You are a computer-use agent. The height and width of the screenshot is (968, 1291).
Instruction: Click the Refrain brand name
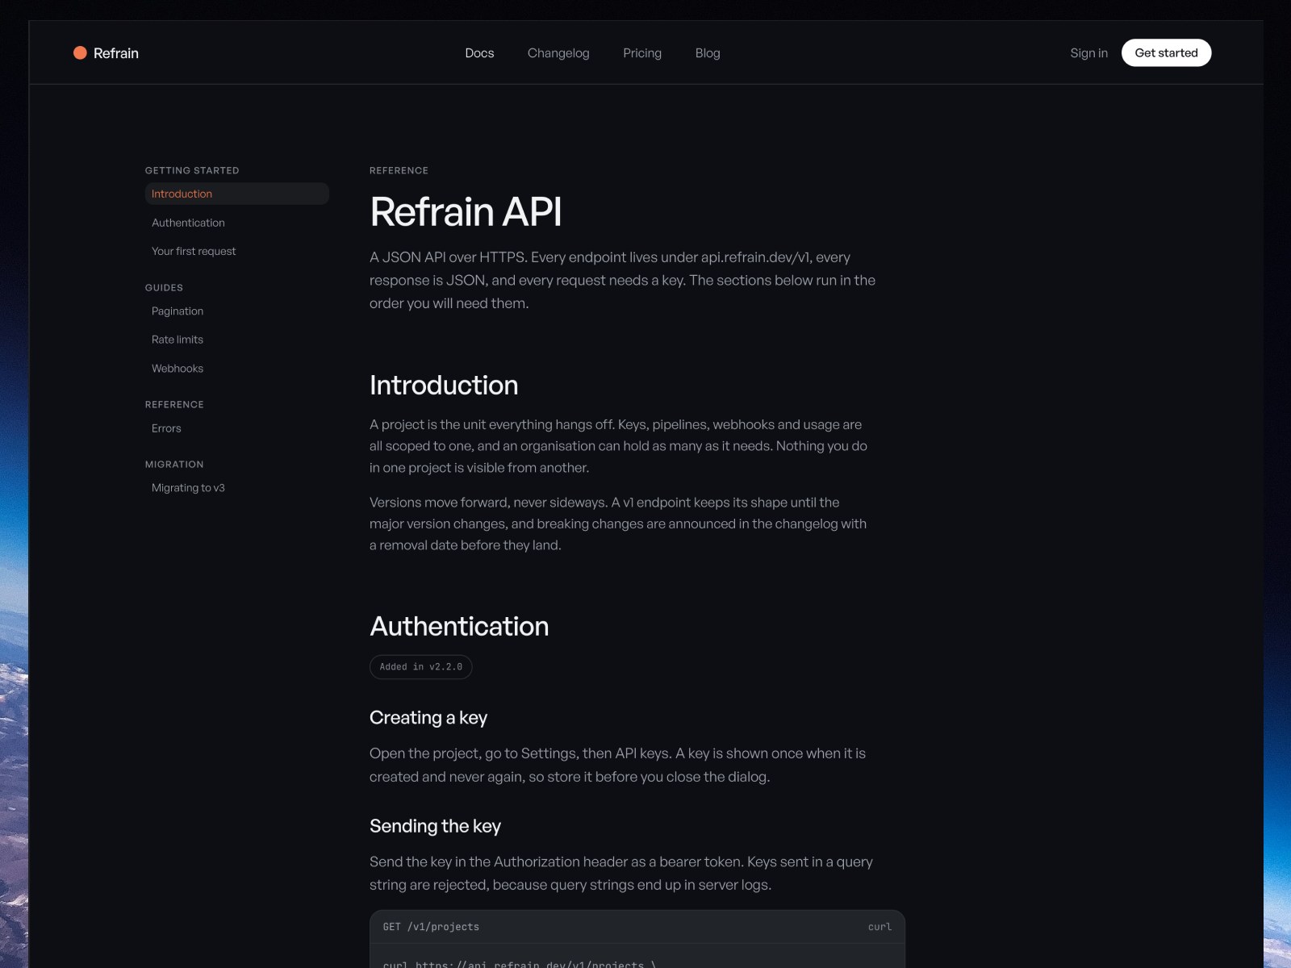[x=116, y=52]
